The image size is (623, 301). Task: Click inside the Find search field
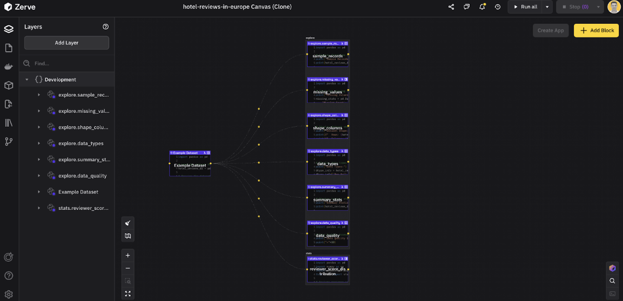click(66, 63)
